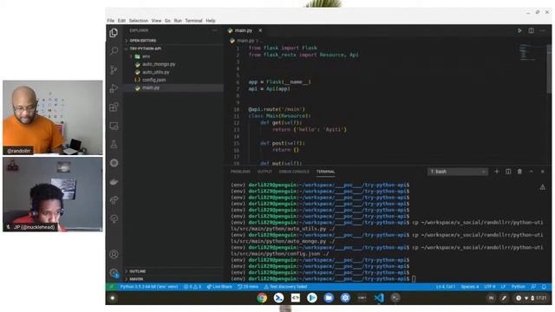Click the @randollrr video thumbnail
Image resolution: width=555 pixels, height=312 pixels.
pos(53,118)
